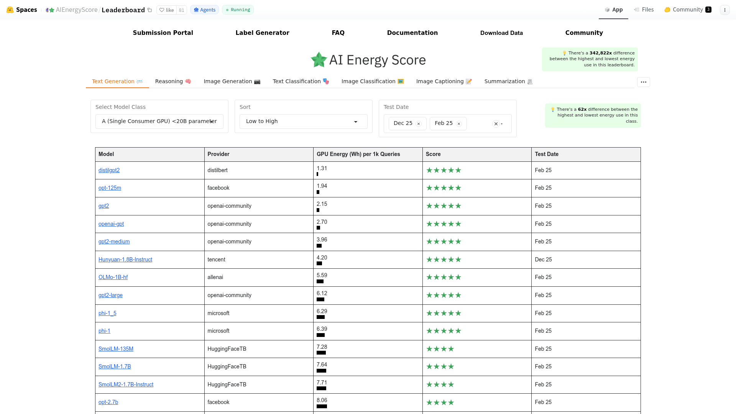Remove the Dec 25 date filter
This screenshot has height=414, width=736.
point(419,124)
